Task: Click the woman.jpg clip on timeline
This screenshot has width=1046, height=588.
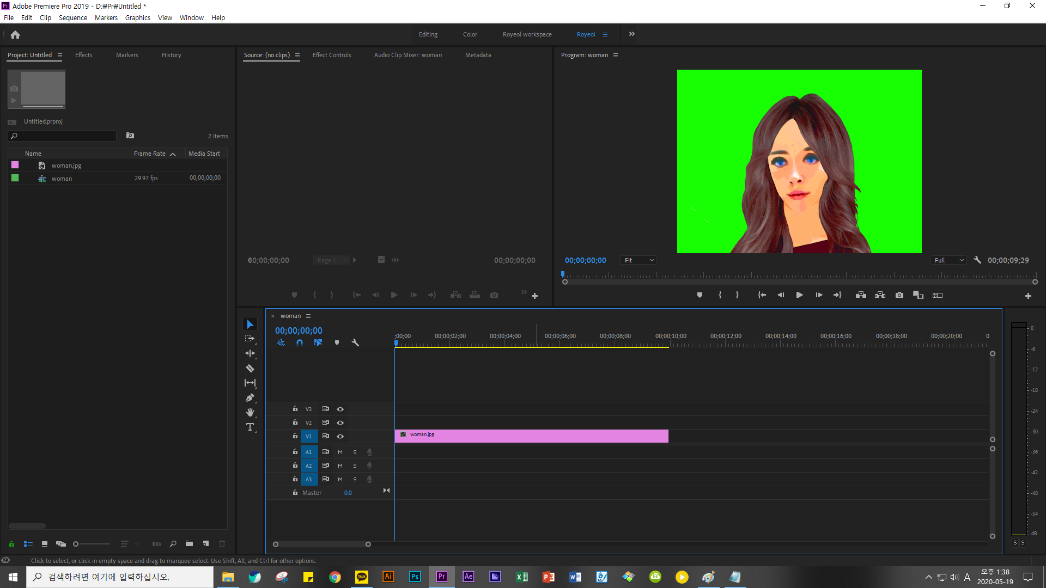Action: tap(531, 436)
